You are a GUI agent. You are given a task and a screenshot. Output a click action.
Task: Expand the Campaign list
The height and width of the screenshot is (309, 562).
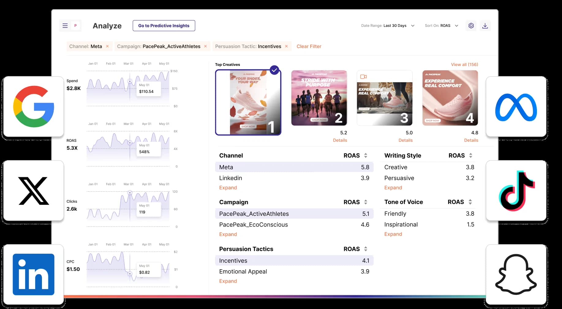click(x=228, y=234)
